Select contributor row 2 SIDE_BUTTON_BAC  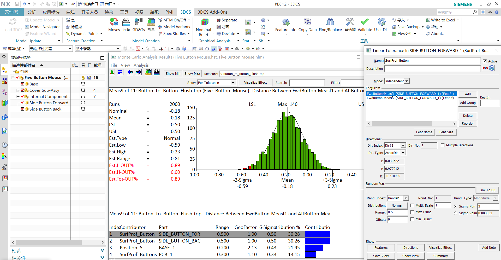(219, 241)
